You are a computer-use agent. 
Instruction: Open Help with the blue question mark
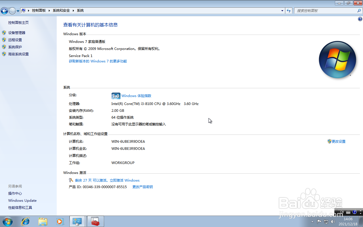tap(360, 19)
